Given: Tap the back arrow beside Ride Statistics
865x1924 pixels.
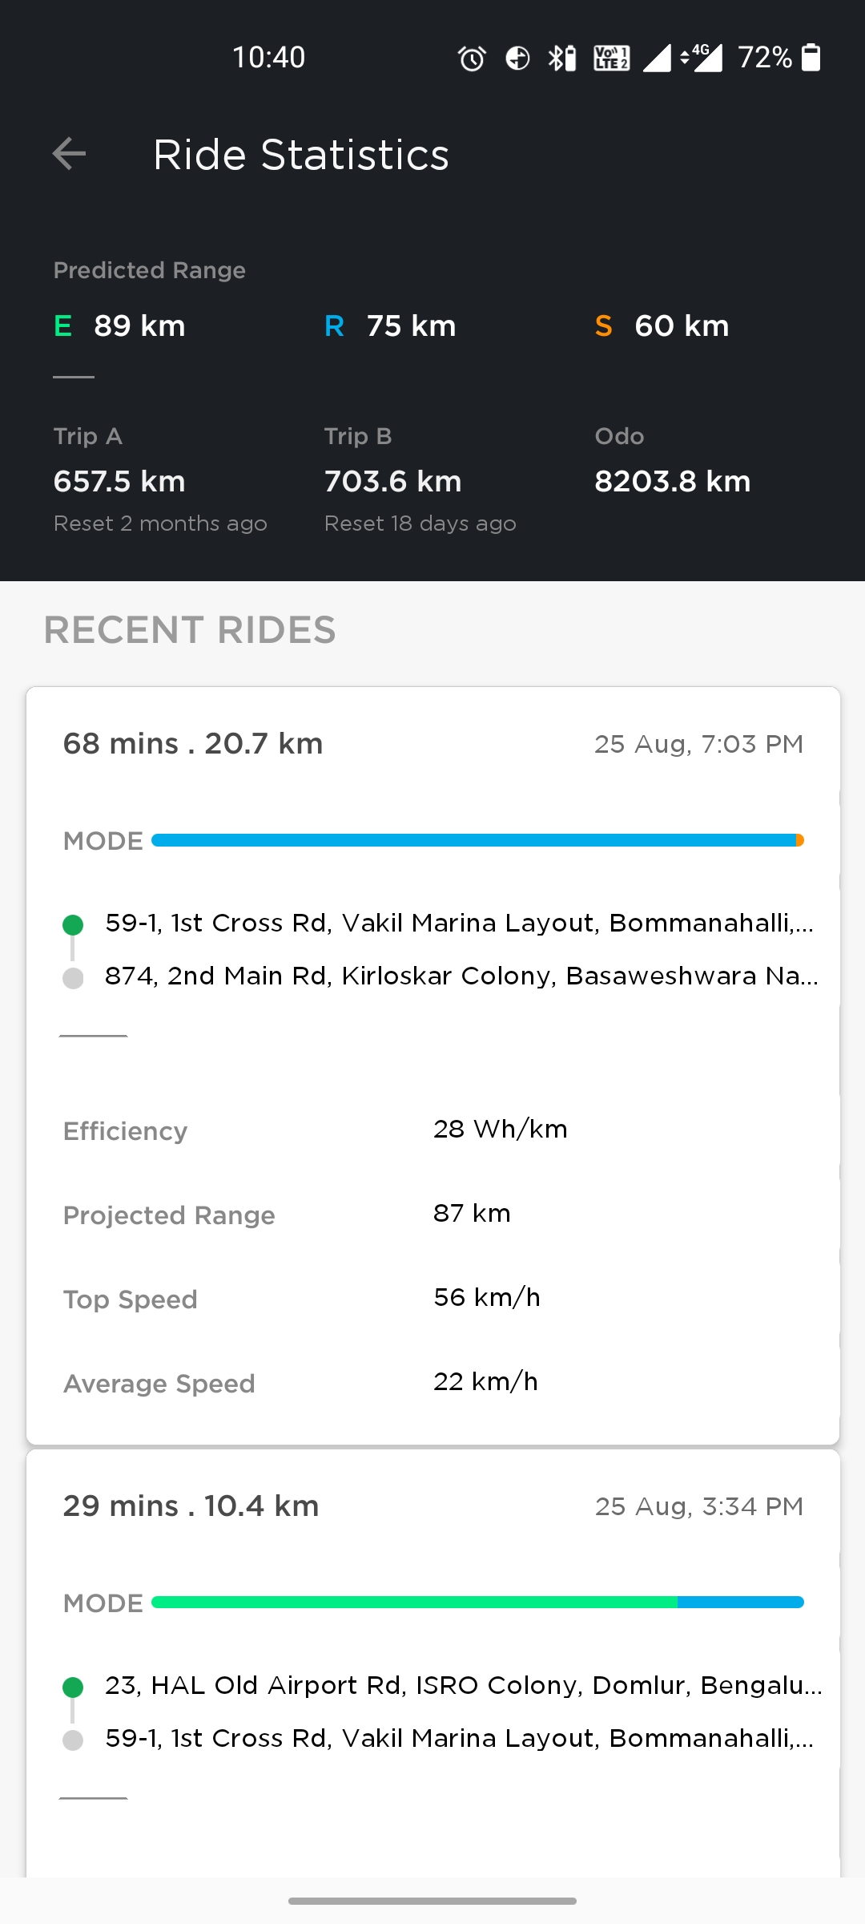Looking at the screenshot, I should point(69,154).
